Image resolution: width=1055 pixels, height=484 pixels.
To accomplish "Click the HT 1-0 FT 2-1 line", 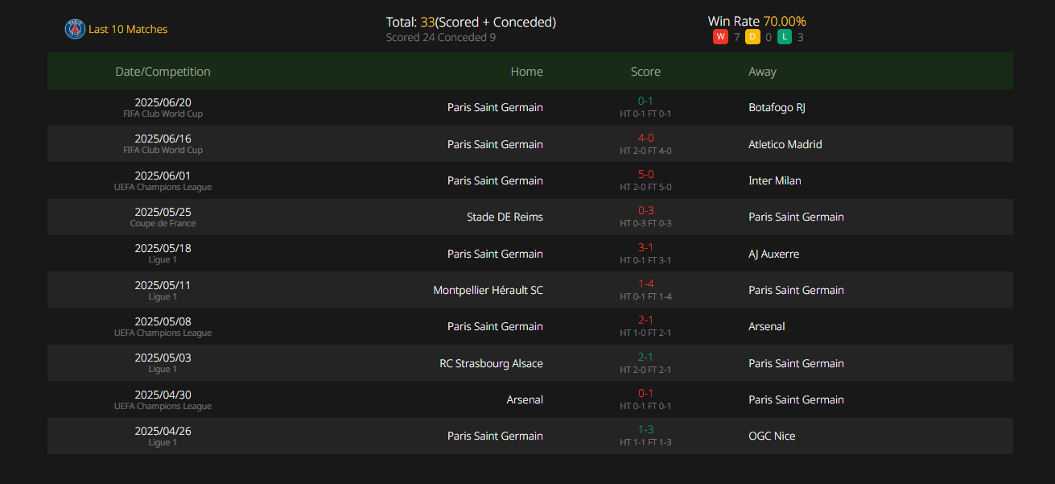I will click(x=645, y=333).
